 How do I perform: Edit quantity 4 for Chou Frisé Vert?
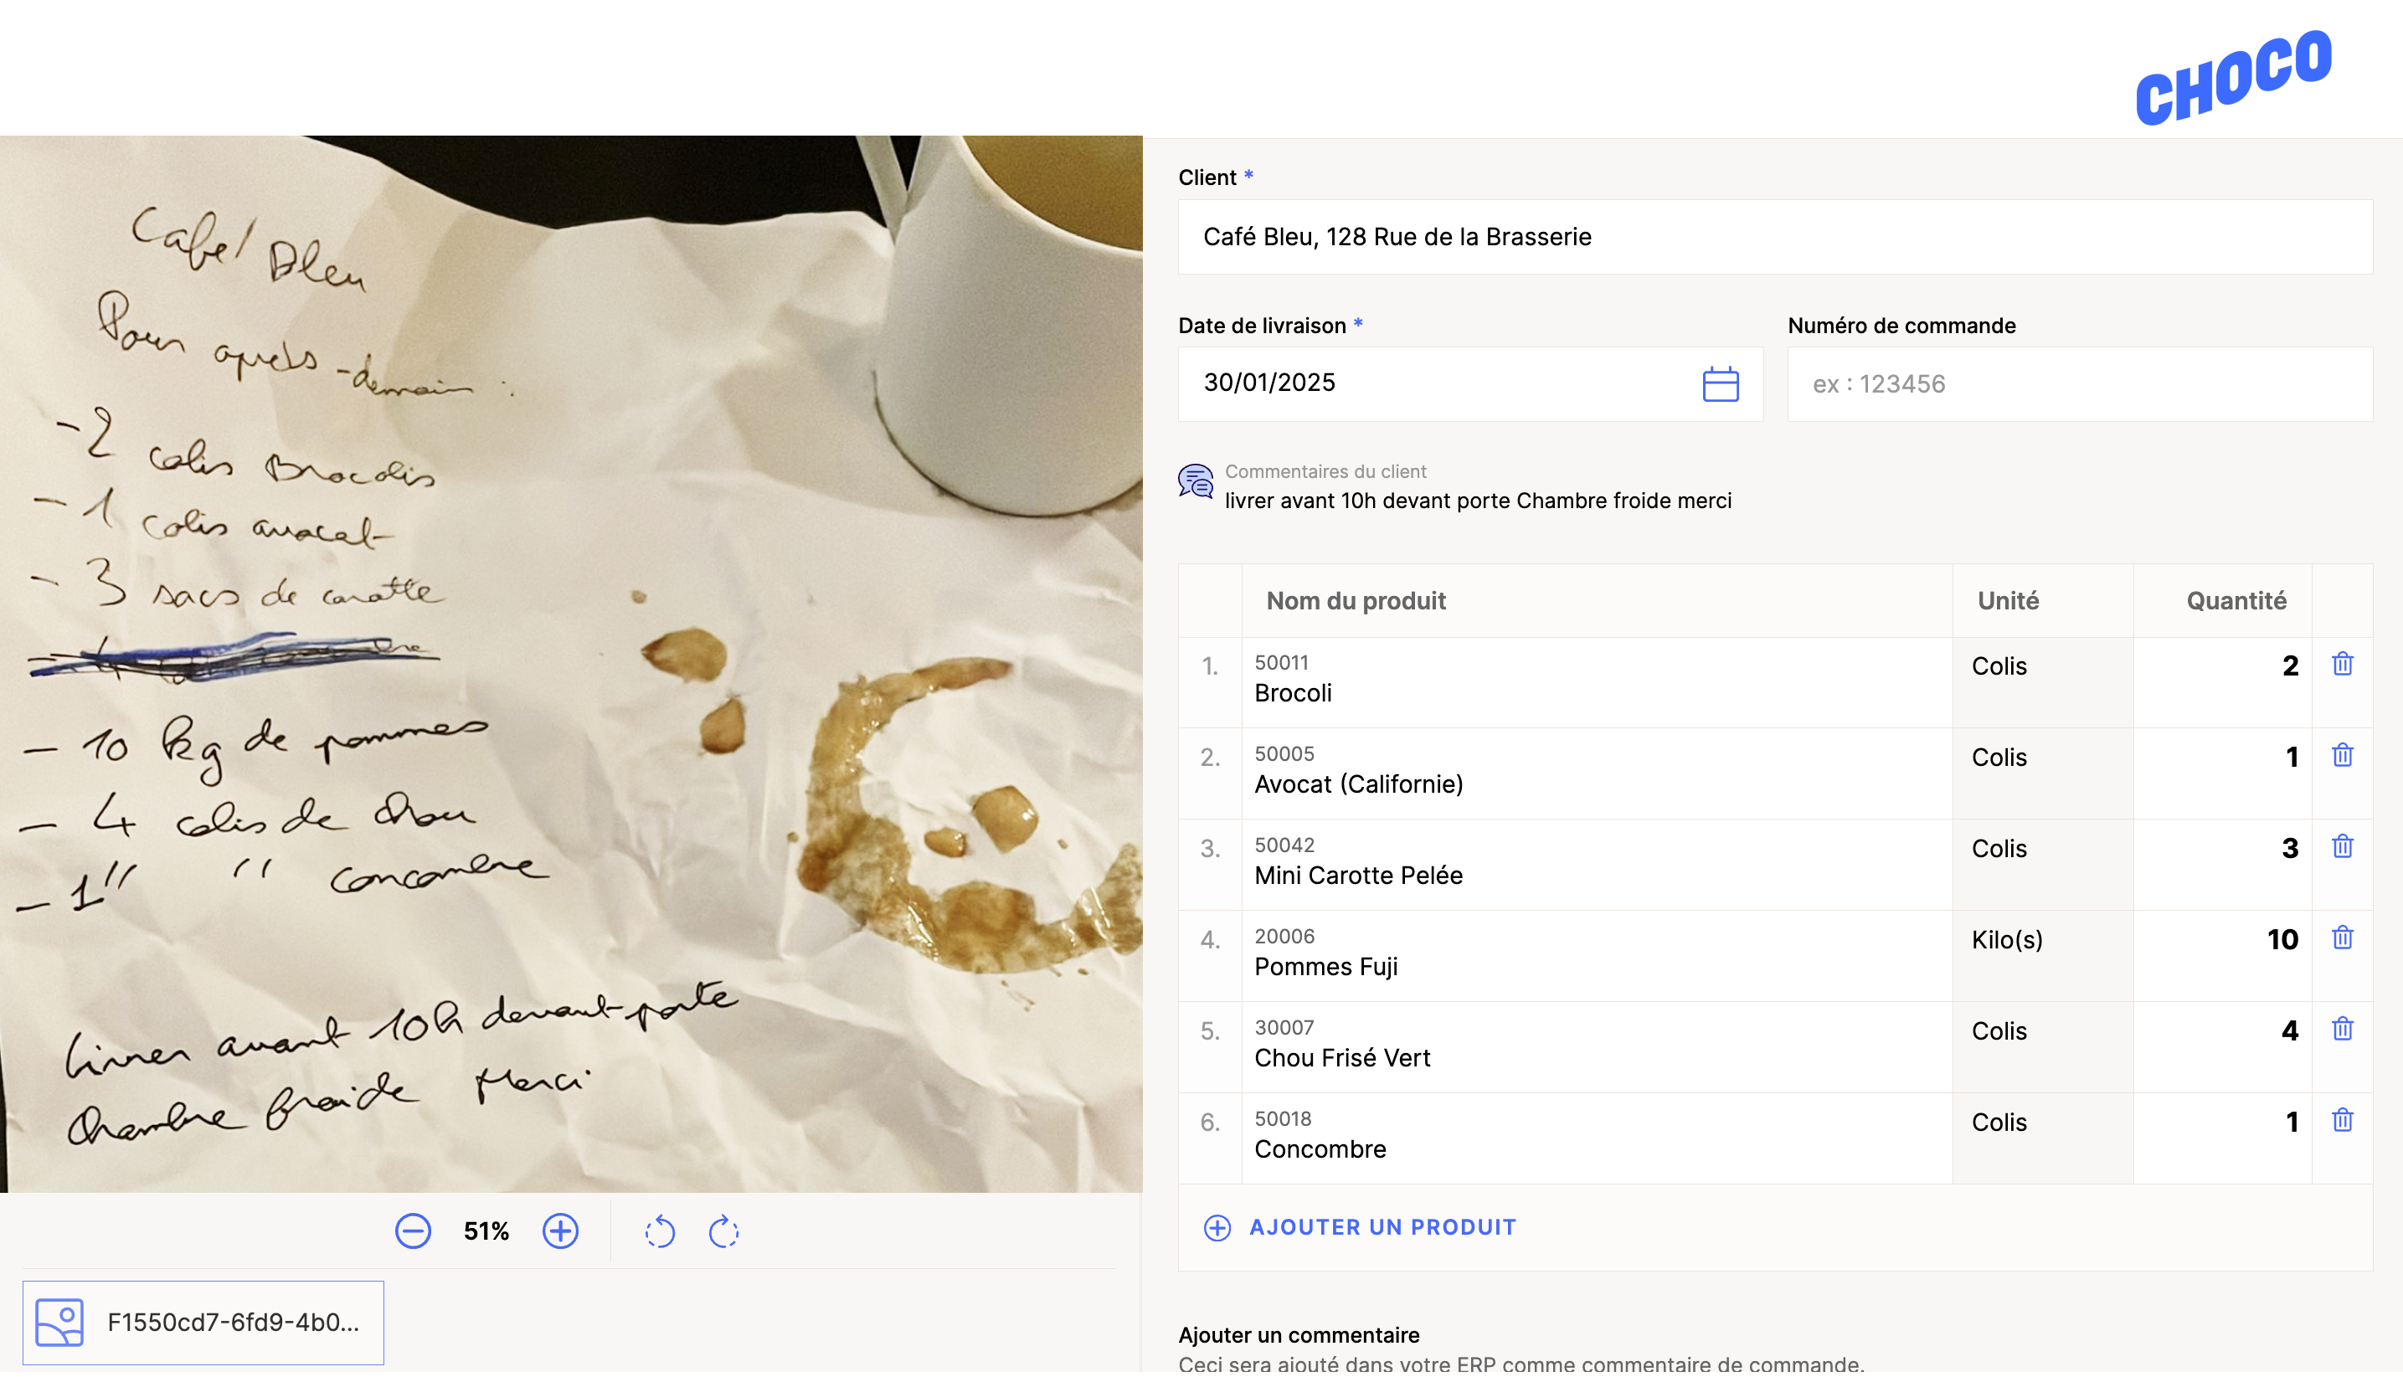pyautogui.click(x=2221, y=1048)
